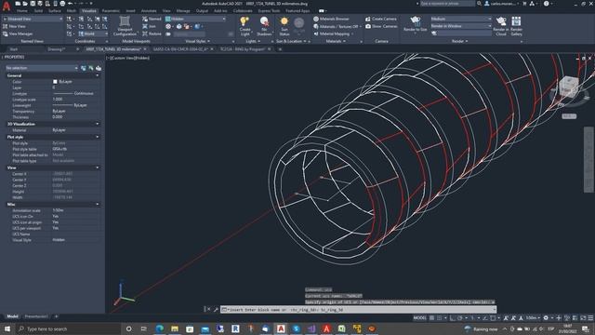
Task: Collapse the Plot style section
Action: point(97,137)
